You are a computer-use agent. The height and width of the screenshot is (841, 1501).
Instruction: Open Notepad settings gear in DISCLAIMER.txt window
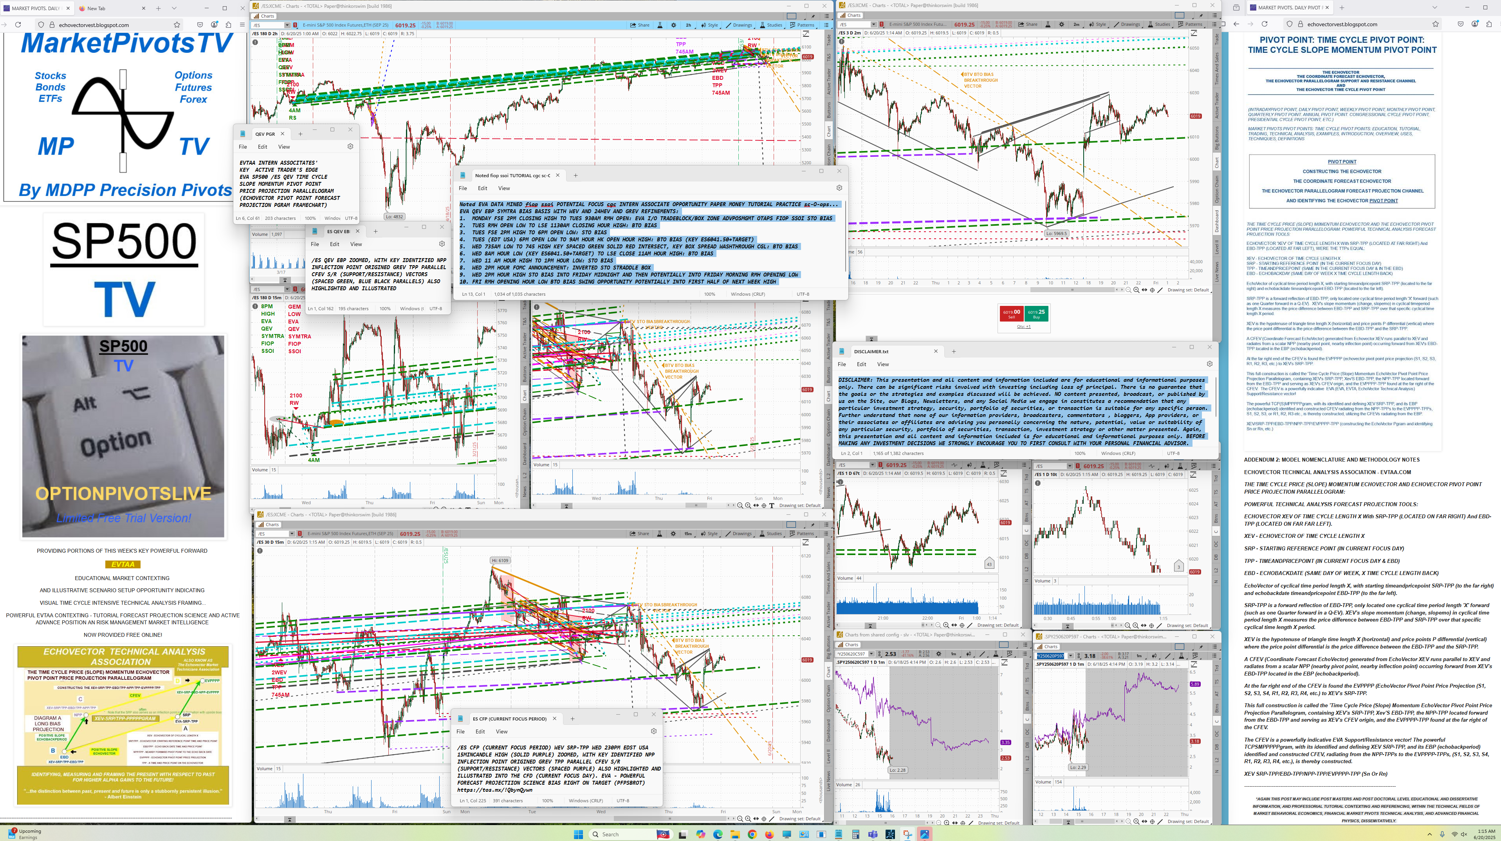point(1210,364)
